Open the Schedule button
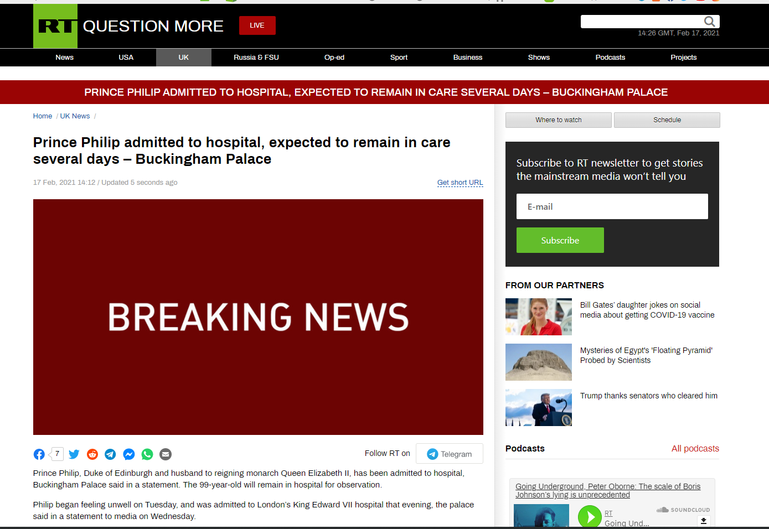 pos(667,120)
